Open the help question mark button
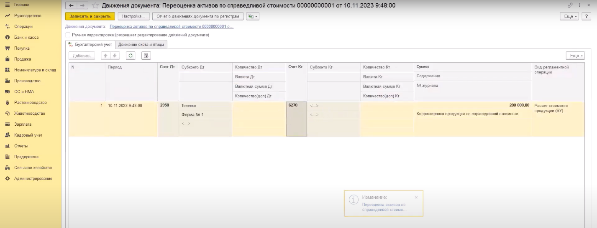The width and height of the screenshot is (597, 228). (588, 16)
